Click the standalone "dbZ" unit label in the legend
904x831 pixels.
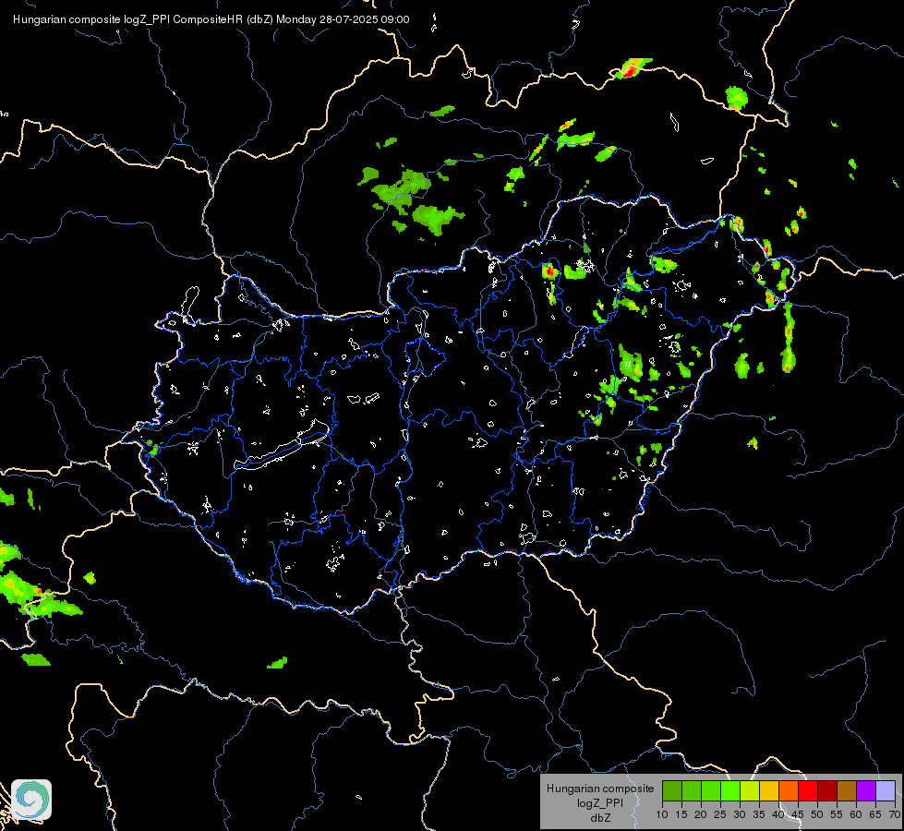600,818
